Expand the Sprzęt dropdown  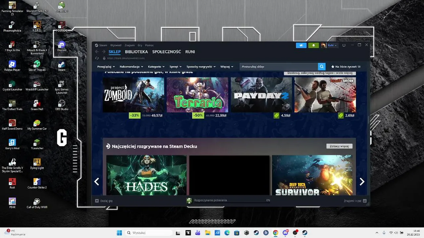pyautogui.click(x=176, y=66)
